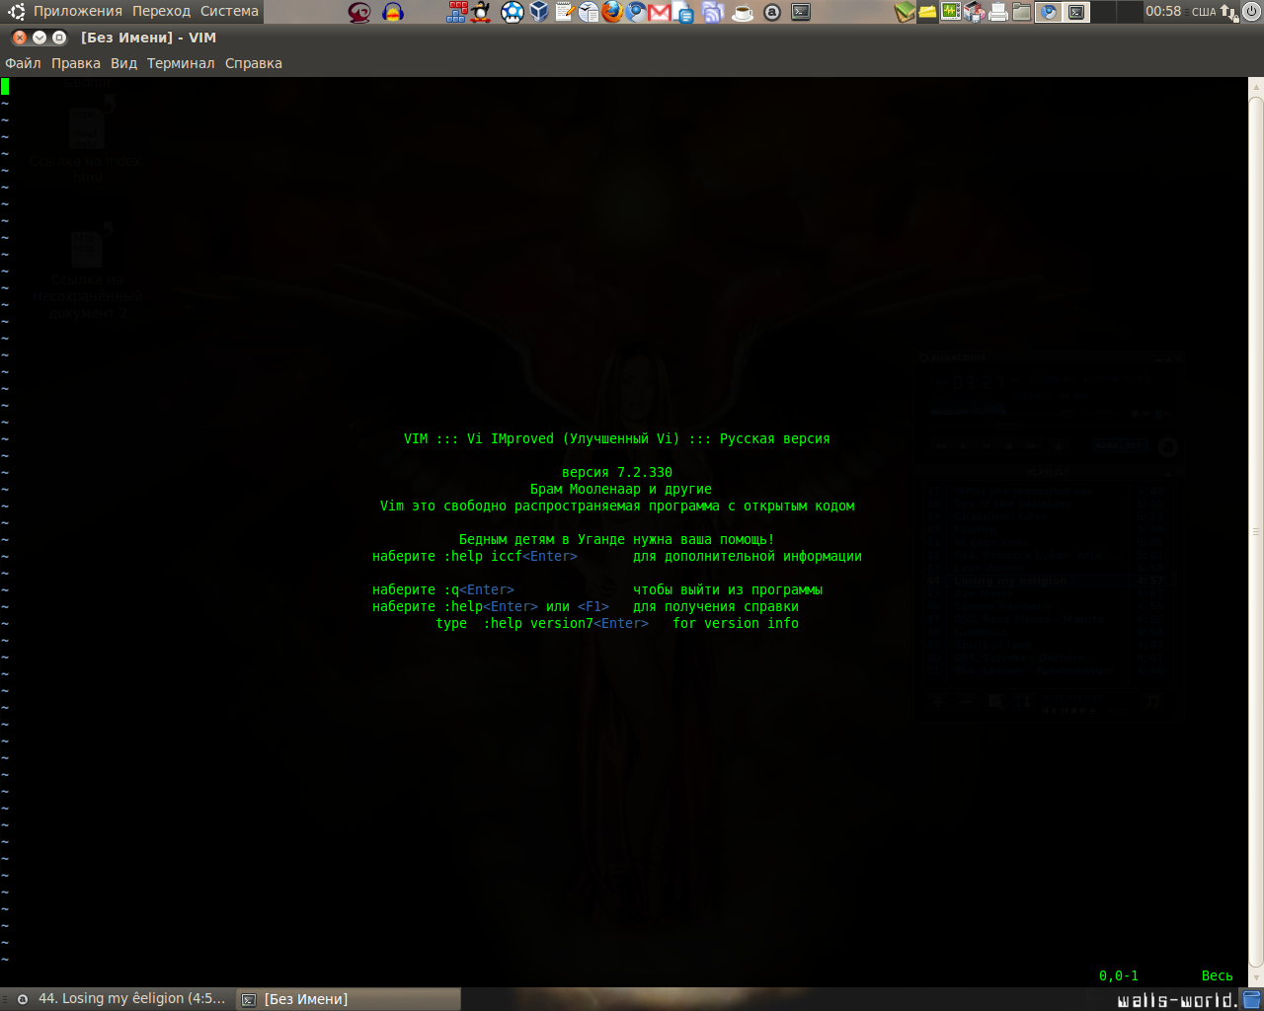Image resolution: width=1264 pixels, height=1011 pixels.
Task: Launch Chromium from the launcher row
Action: point(636,12)
